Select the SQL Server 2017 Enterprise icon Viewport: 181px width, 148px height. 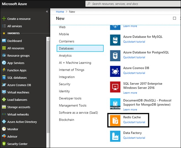115,87
